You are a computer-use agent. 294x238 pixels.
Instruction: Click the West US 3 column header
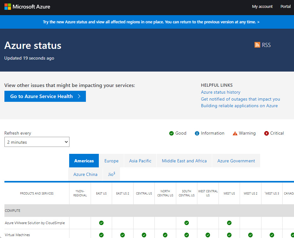(272, 194)
